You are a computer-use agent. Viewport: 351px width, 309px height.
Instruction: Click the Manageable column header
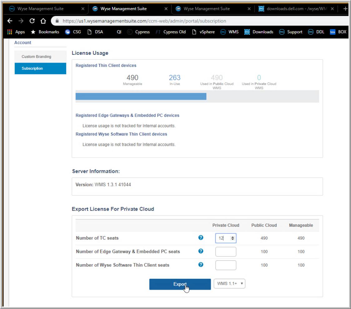[301, 225]
